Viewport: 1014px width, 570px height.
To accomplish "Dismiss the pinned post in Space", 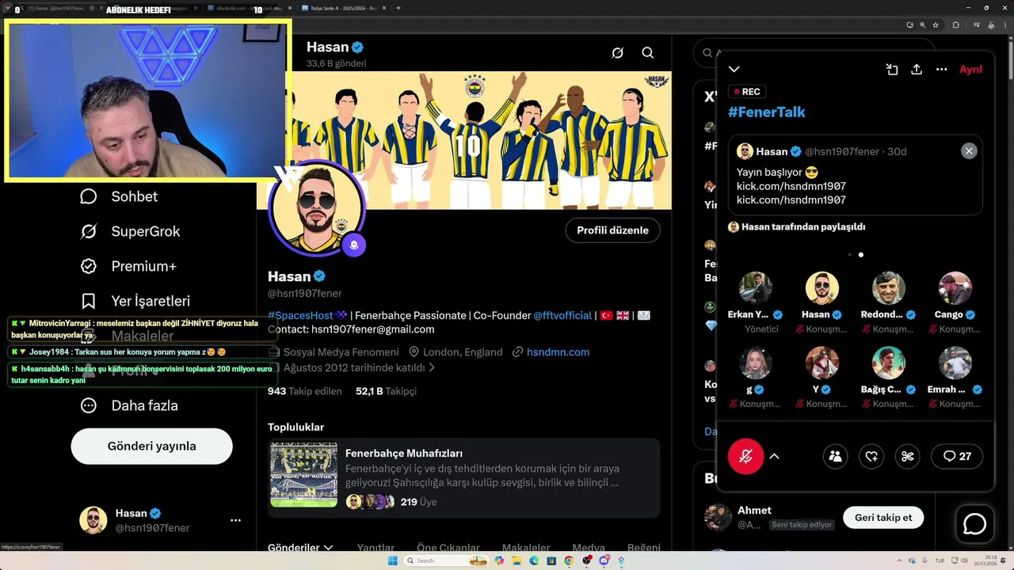I will [x=969, y=151].
